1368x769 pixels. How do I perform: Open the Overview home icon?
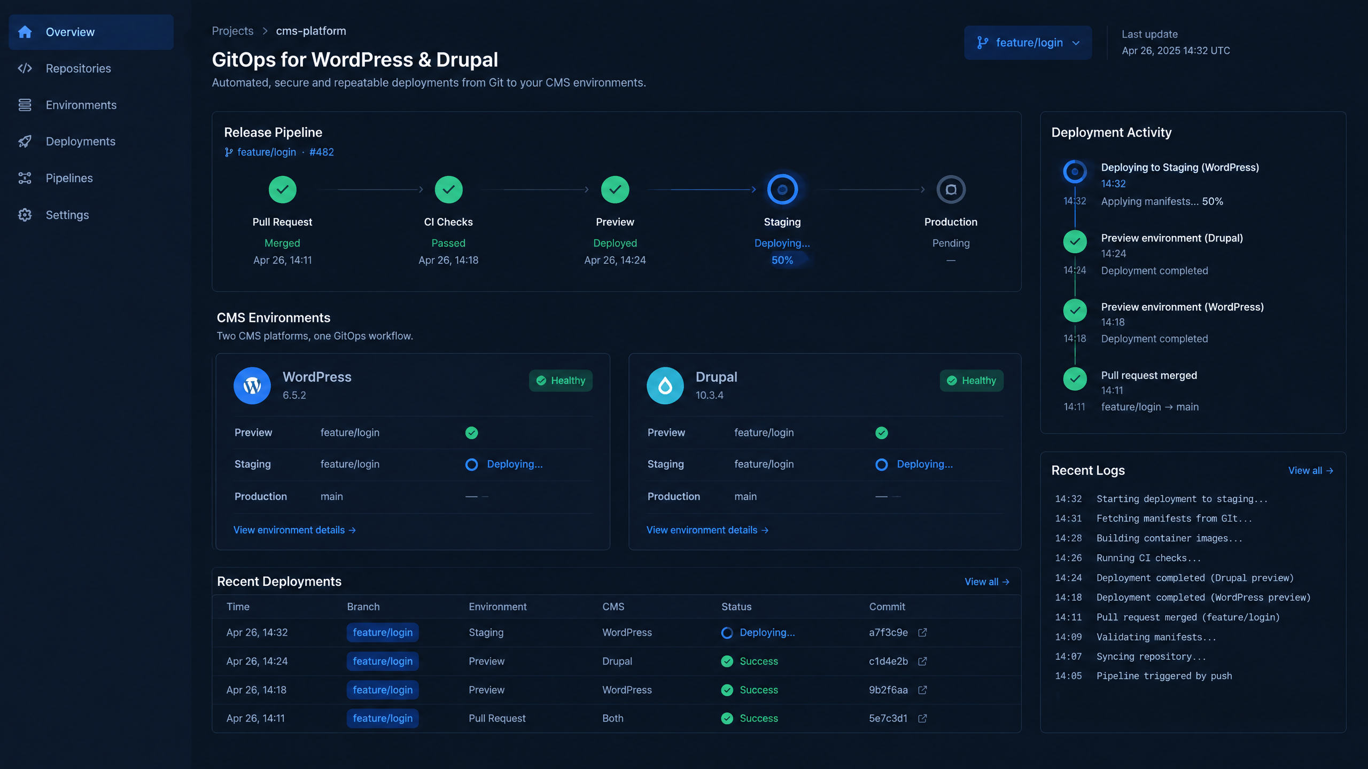click(x=25, y=32)
